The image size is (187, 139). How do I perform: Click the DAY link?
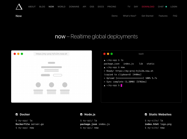136,6
